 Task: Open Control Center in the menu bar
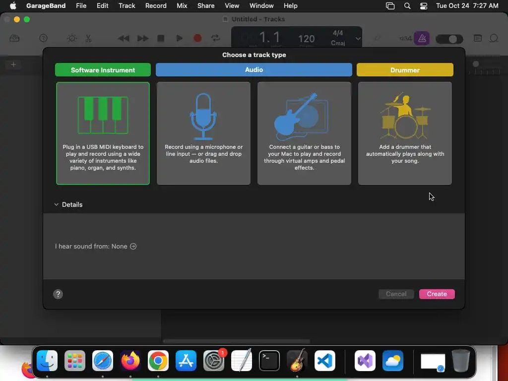[x=424, y=6]
